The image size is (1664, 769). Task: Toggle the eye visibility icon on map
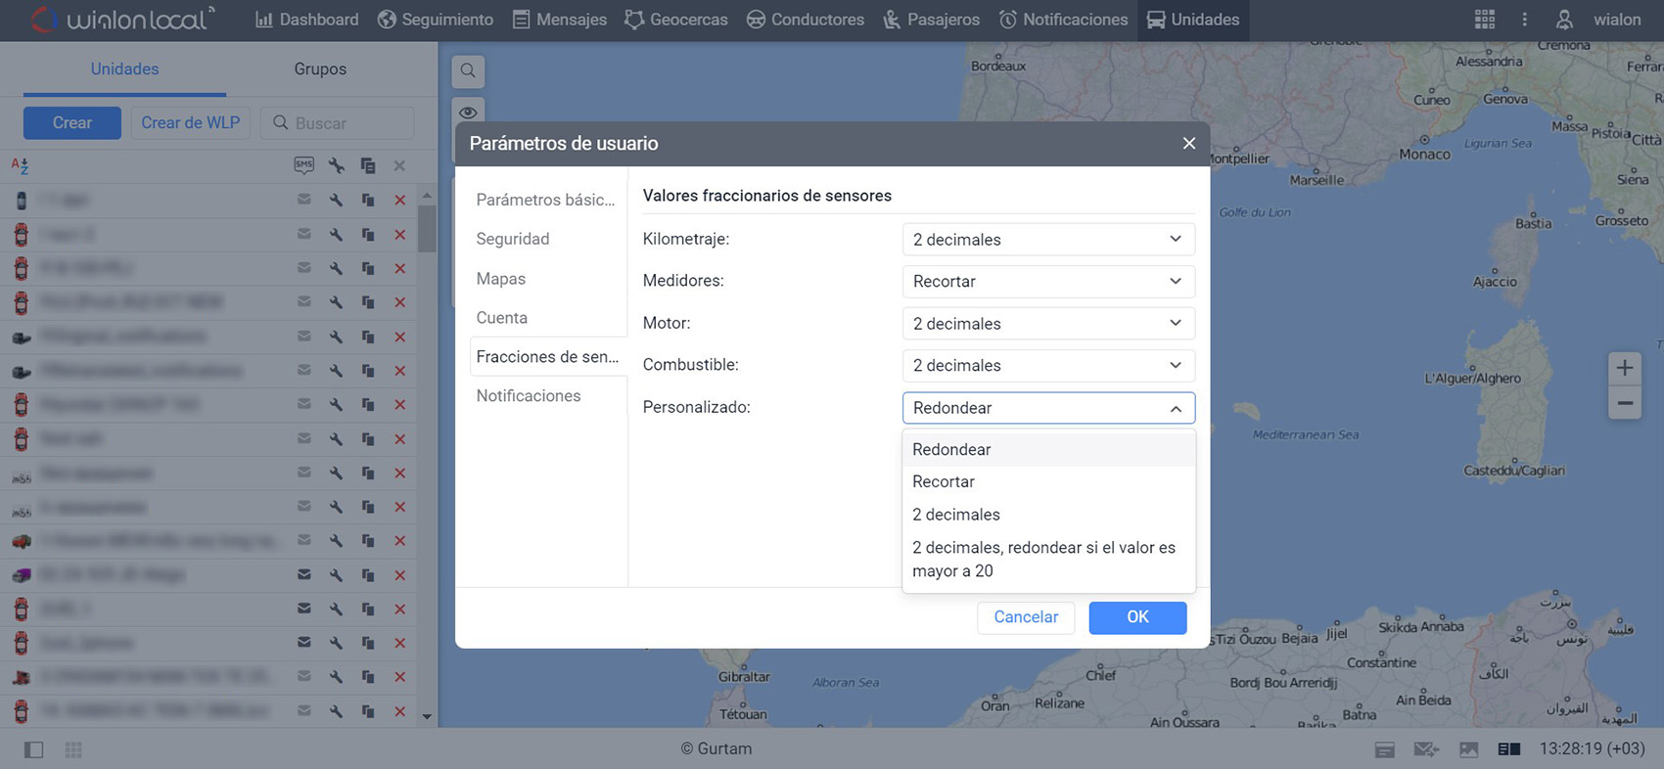coord(468,113)
